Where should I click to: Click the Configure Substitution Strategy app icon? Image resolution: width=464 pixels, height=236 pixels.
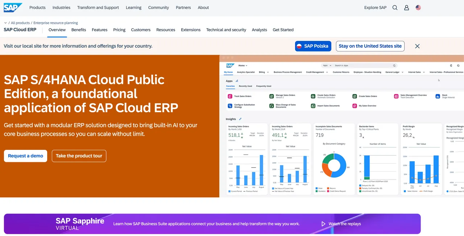[x=230, y=106]
